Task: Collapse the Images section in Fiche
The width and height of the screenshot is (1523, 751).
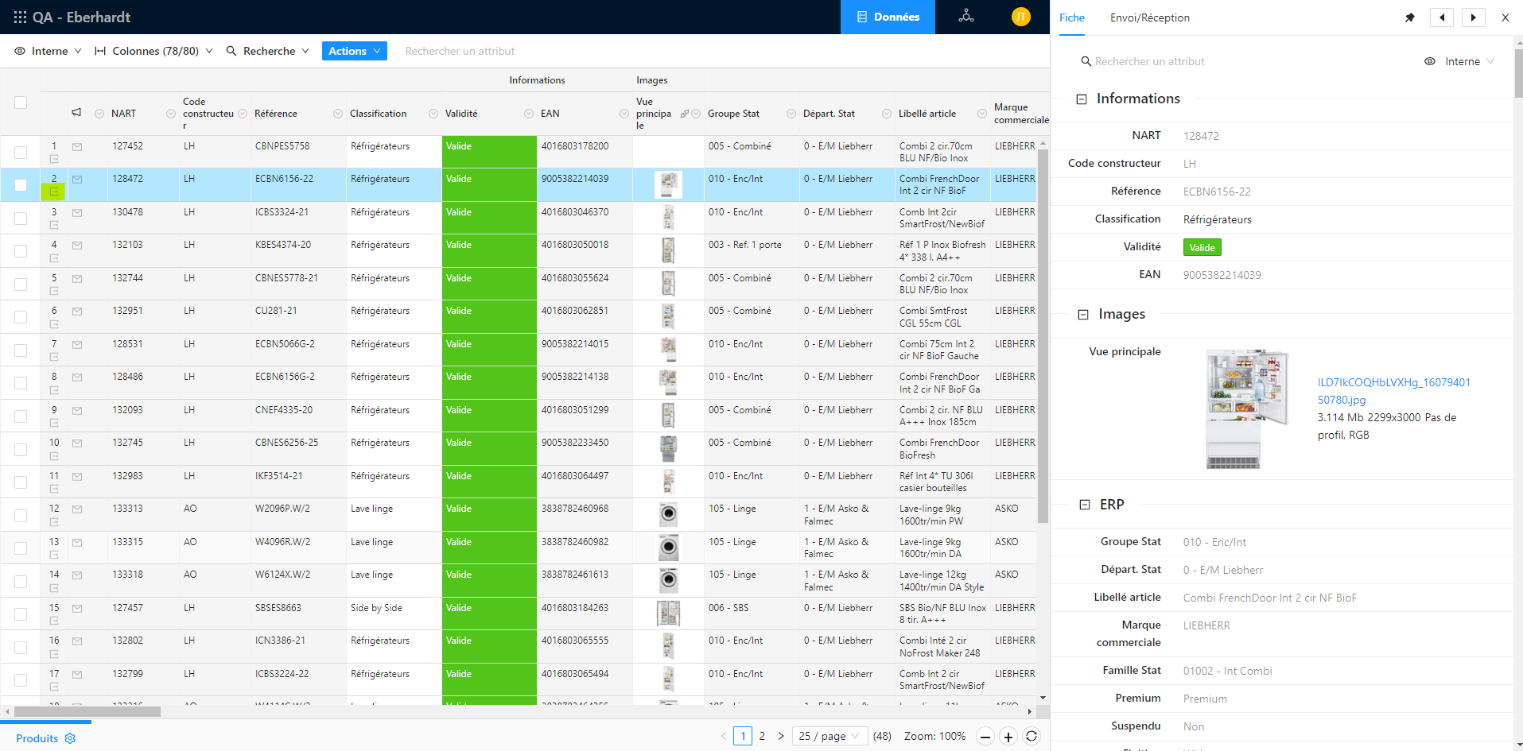Action: [1082, 315]
